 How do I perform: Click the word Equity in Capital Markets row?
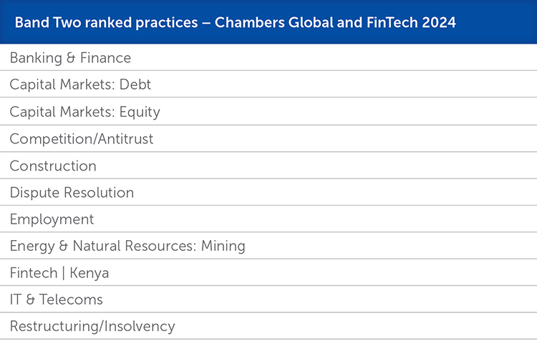[x=140, y=113]
